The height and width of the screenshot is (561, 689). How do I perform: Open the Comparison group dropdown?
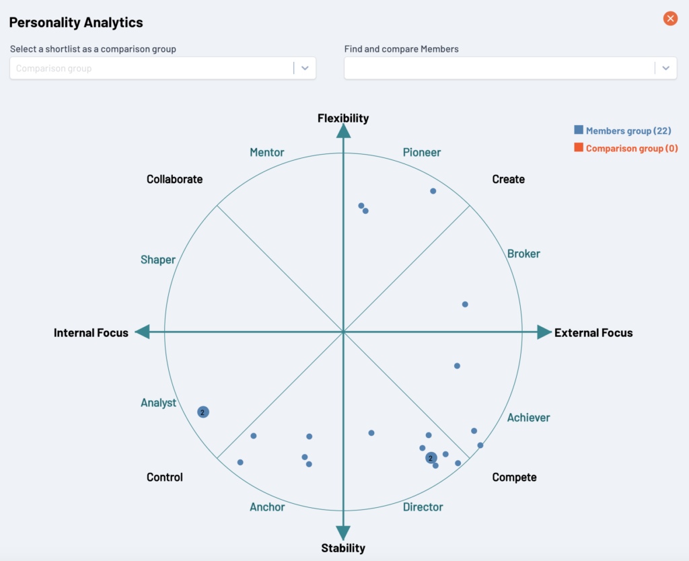[x=151, y=68]
